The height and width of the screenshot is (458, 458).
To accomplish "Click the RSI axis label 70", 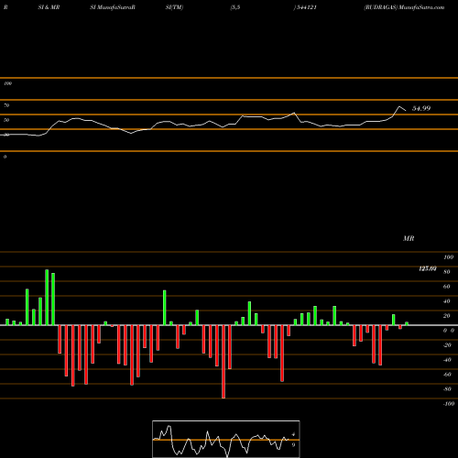I will point(6,105).
